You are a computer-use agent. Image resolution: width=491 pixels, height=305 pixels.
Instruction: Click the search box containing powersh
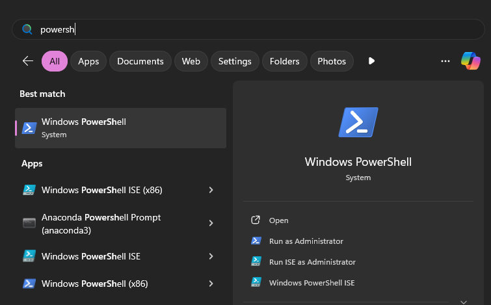[248, 29]
